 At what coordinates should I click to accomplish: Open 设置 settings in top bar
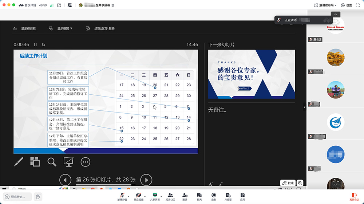coord(346,5)
